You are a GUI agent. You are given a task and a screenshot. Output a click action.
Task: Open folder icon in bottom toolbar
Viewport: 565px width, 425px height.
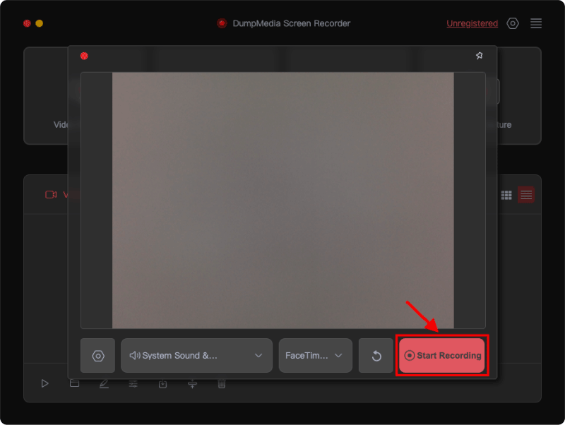coord(74,383)
